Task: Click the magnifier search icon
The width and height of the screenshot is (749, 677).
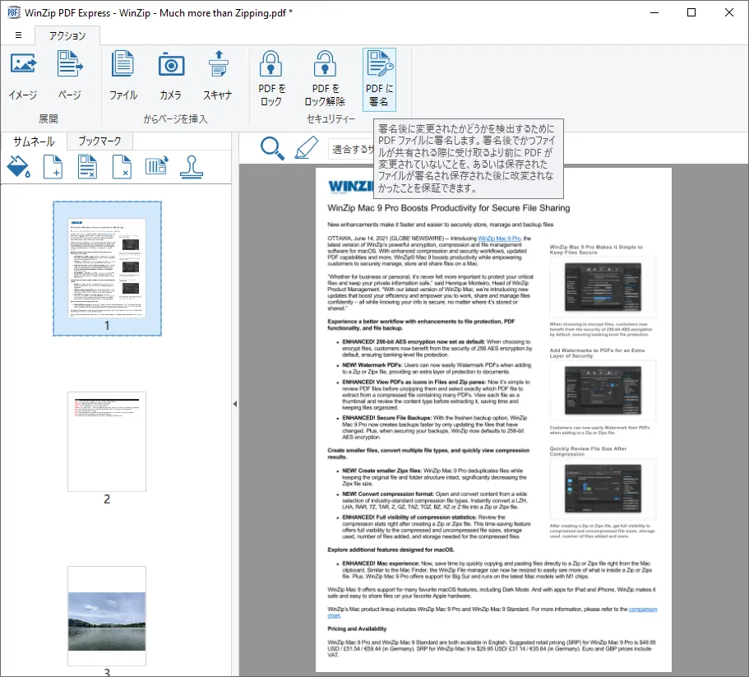Action: click(x=272, y=148)
